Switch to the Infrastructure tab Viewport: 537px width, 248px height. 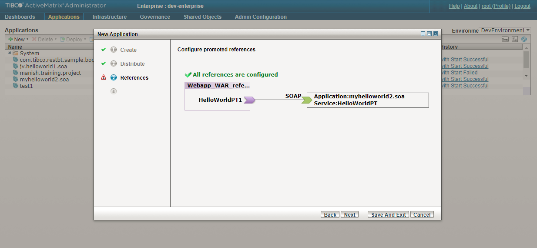(110, 17)
